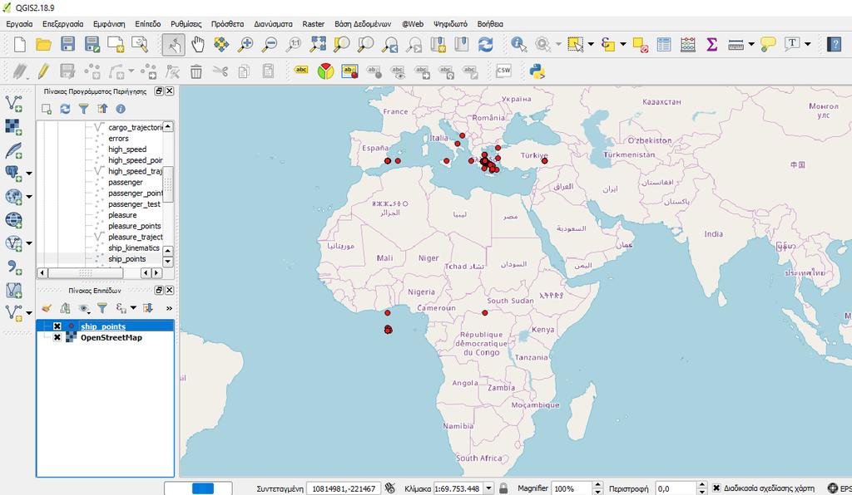Expand the New Shapefile Layer dropdown arrow

pyautogui.click(x=29, y=313)
